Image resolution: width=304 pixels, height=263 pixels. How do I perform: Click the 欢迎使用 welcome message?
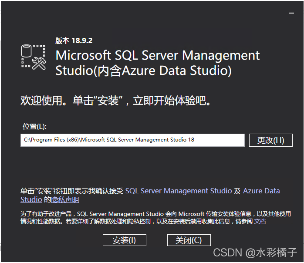pos(115,101)
